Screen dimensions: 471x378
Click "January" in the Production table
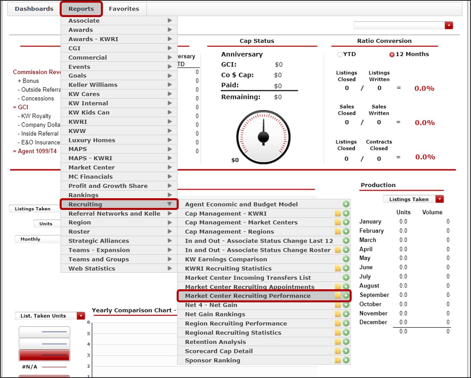pyautogui.click(x=370, y=222)
